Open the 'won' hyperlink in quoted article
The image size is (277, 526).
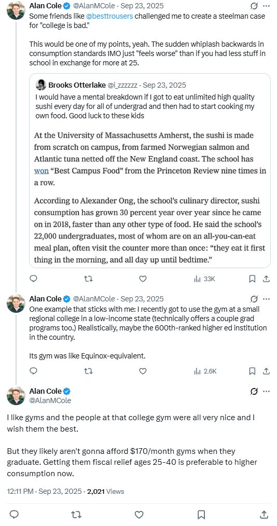[41, 171]
